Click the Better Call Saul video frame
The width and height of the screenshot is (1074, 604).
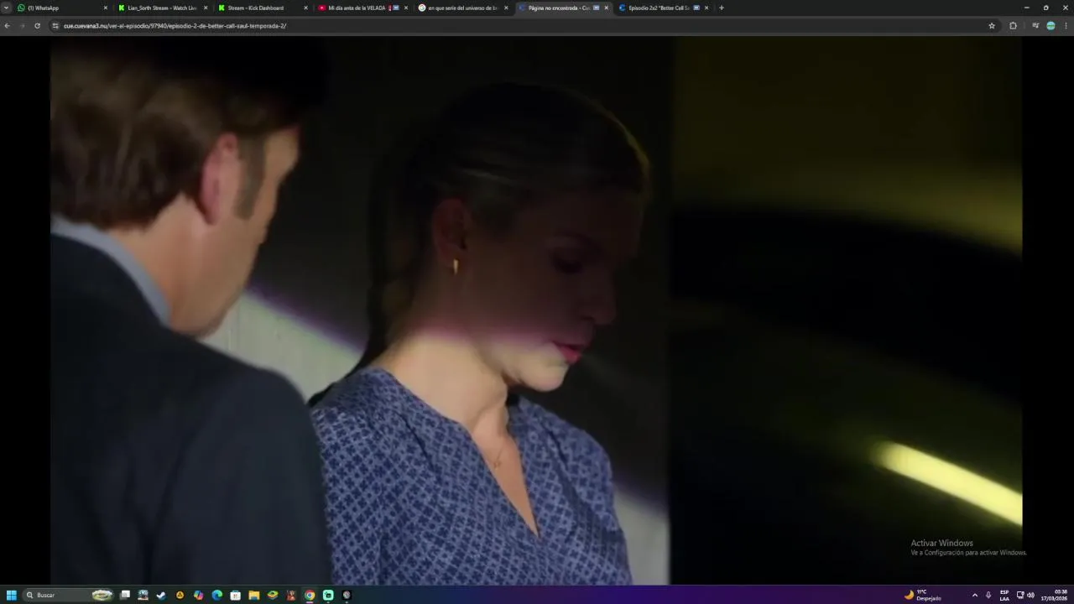pos(536,310)
